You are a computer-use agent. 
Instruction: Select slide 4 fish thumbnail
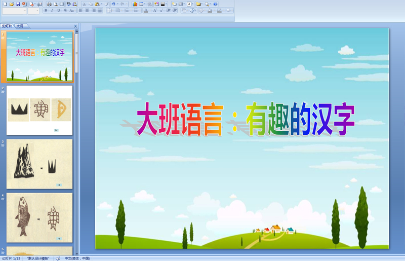[39, 218]
